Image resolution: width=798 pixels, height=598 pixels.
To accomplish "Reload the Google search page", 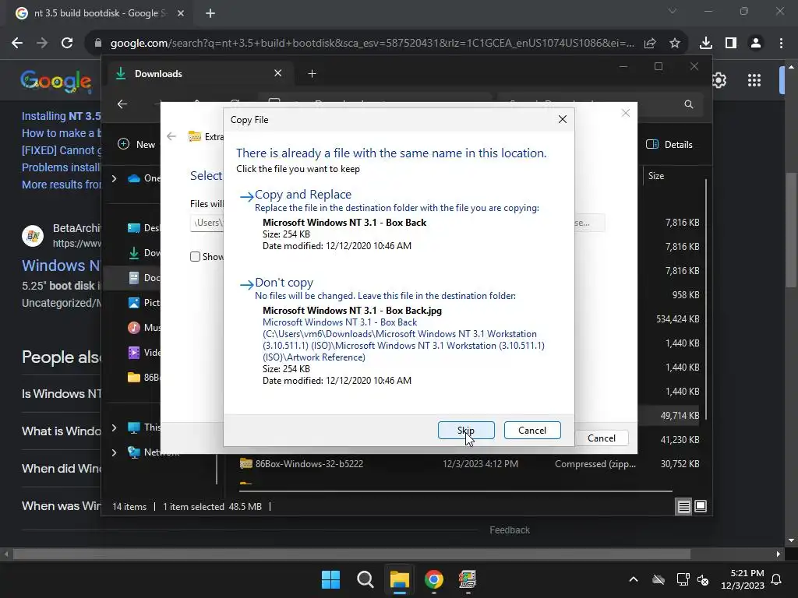I will (x=67, y=44).
